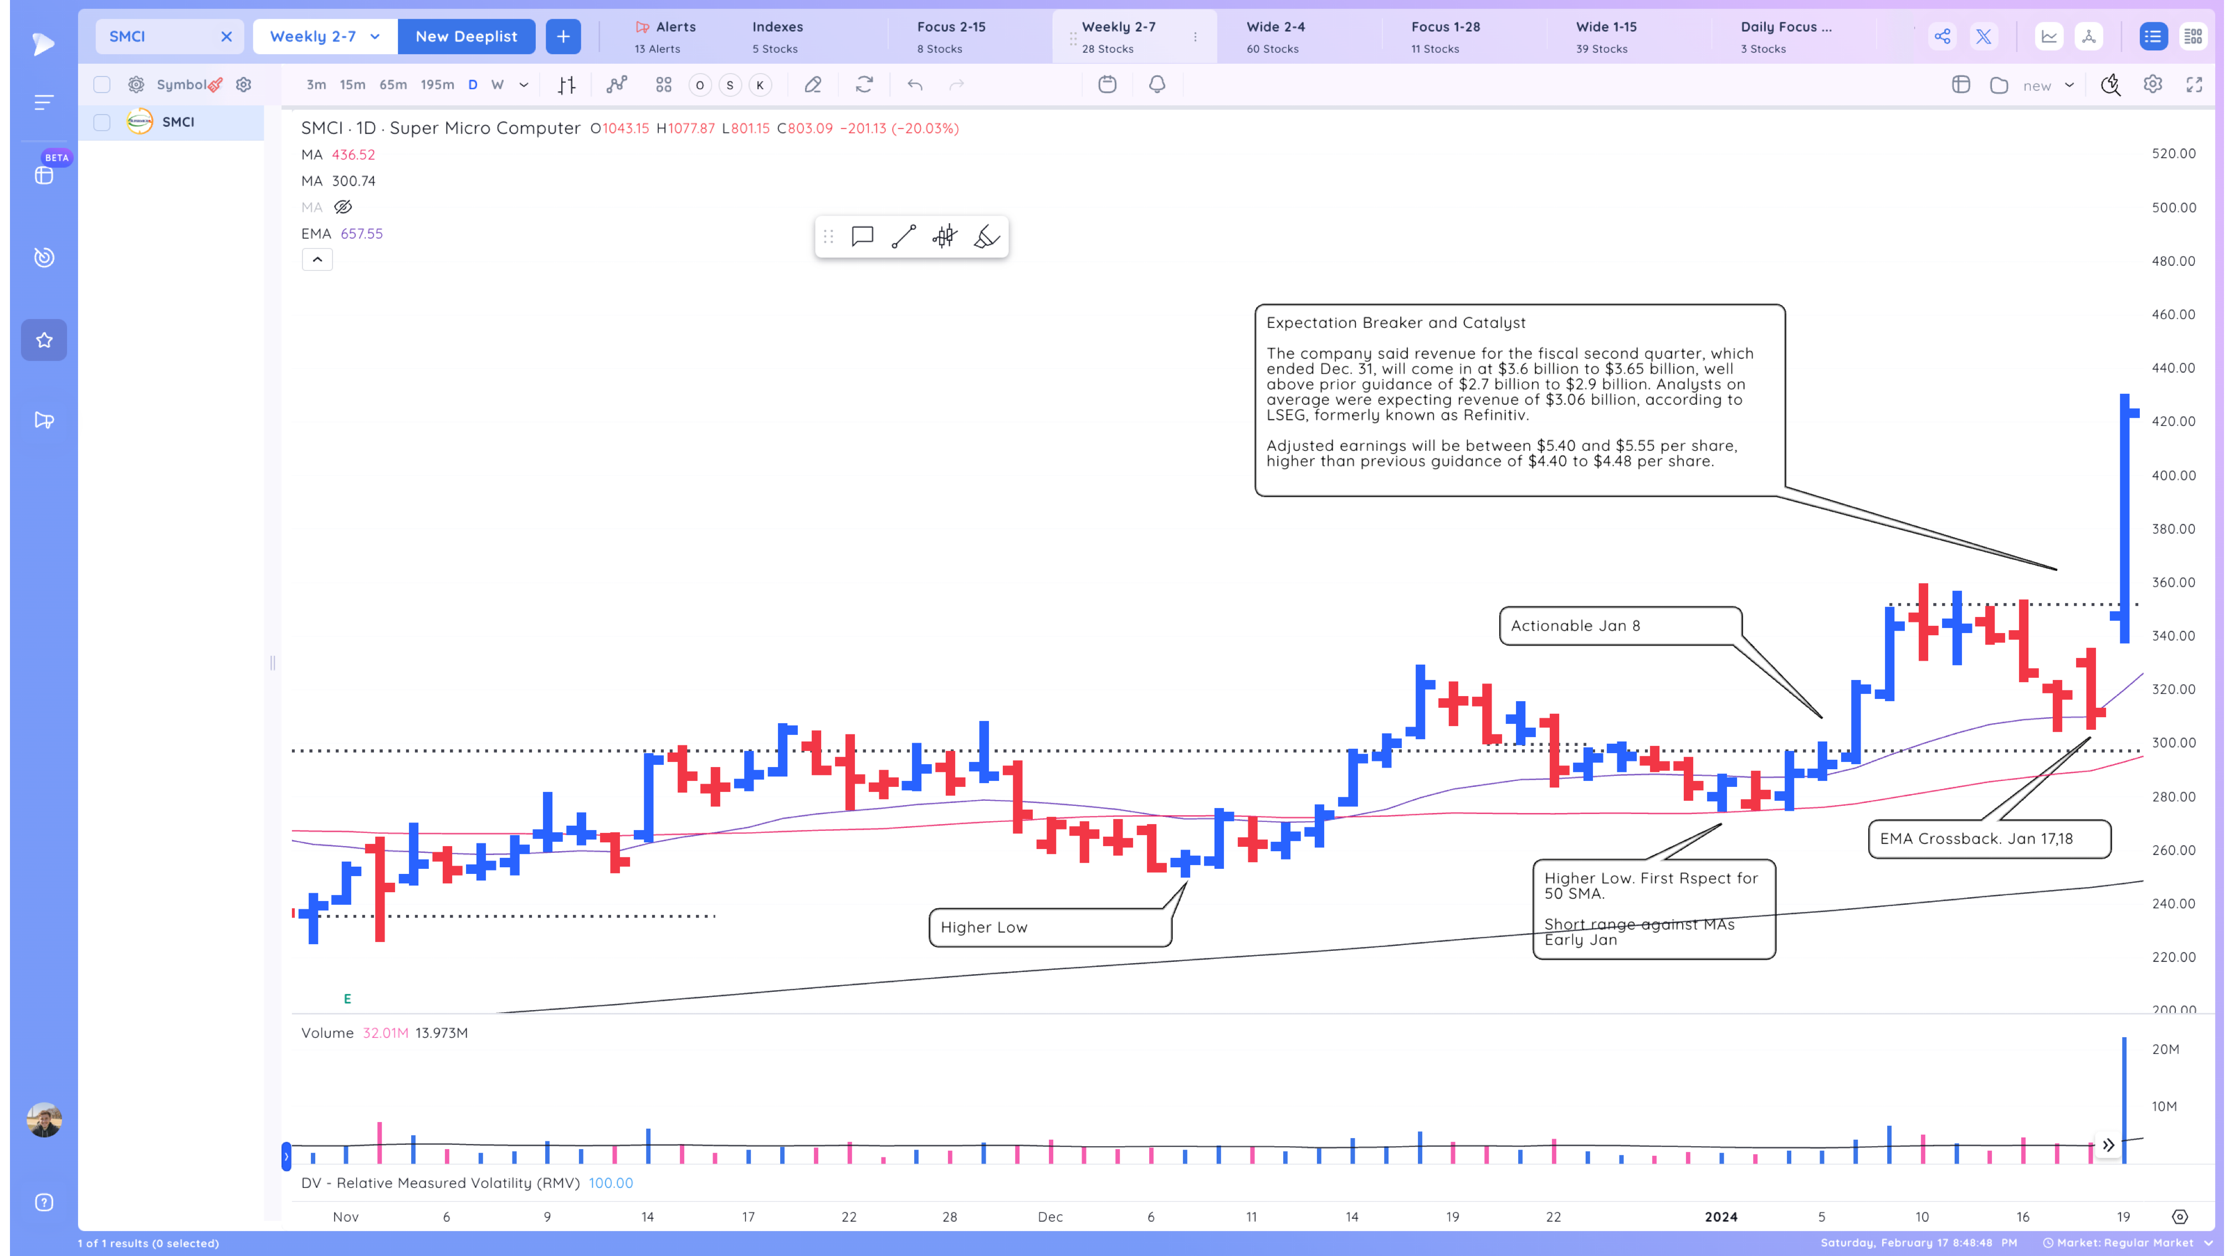Image resolution: width=2234 pixels, height=1256 pixels.
Task: Switch to the Indexes tab
Action: click(x=777, y=37)
